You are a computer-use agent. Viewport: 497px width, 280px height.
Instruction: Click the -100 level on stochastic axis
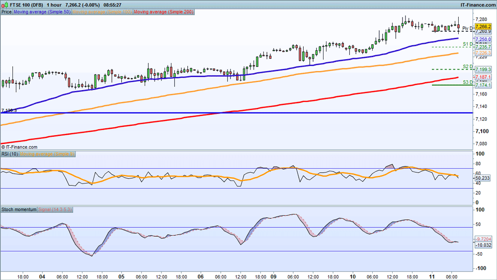pyautogui.click(x=480, y=268)
